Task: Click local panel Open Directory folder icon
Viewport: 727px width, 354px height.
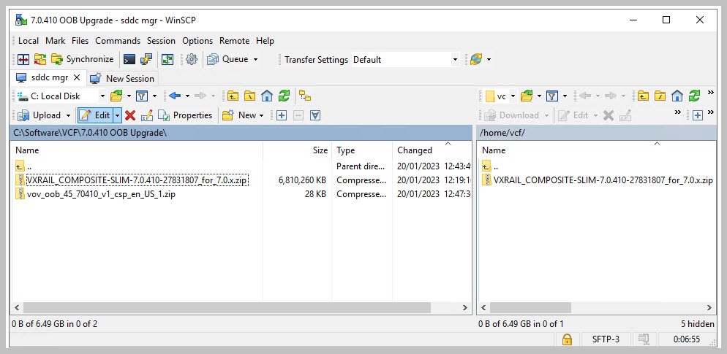Action: pos(116,96)
